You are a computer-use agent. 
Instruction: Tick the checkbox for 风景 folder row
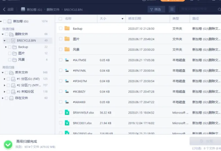[x=60, y=50]
